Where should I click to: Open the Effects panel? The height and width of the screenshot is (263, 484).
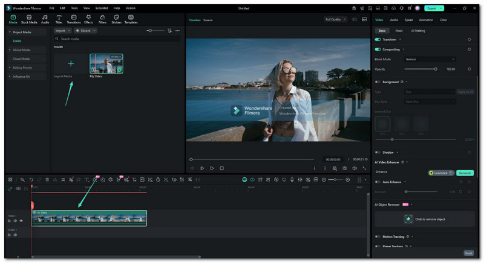tap(88, 19)
